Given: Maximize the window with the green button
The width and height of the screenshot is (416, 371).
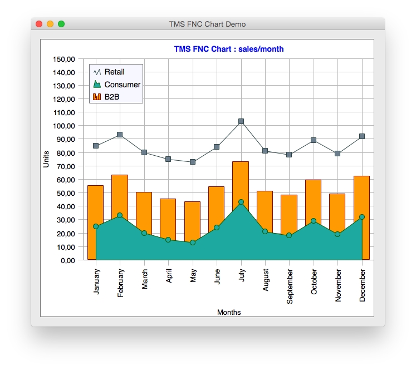Looking at the screenshot, I should click(61, 24).
